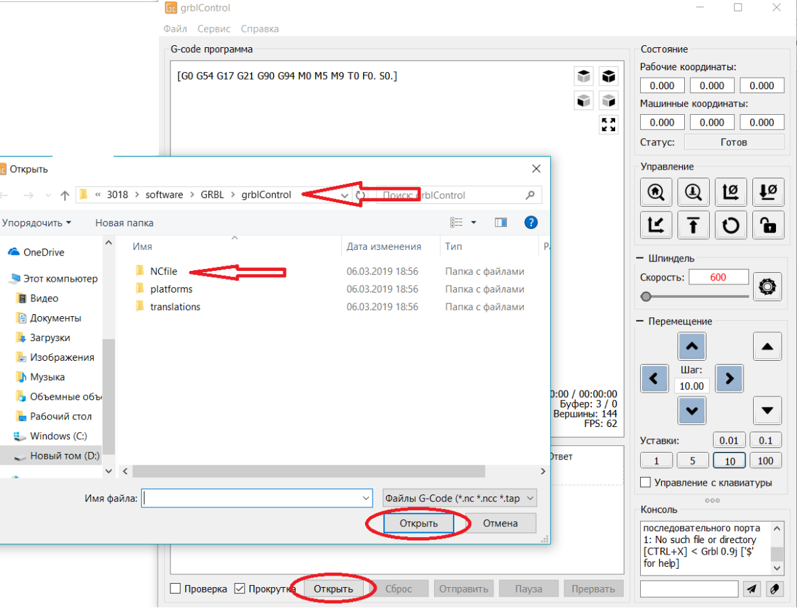
Task: Open the Упорядочить dropdown
Action: 36,223
